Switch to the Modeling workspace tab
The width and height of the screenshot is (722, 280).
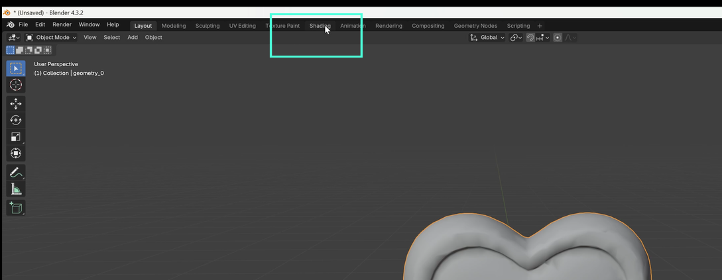pos(174,26)
